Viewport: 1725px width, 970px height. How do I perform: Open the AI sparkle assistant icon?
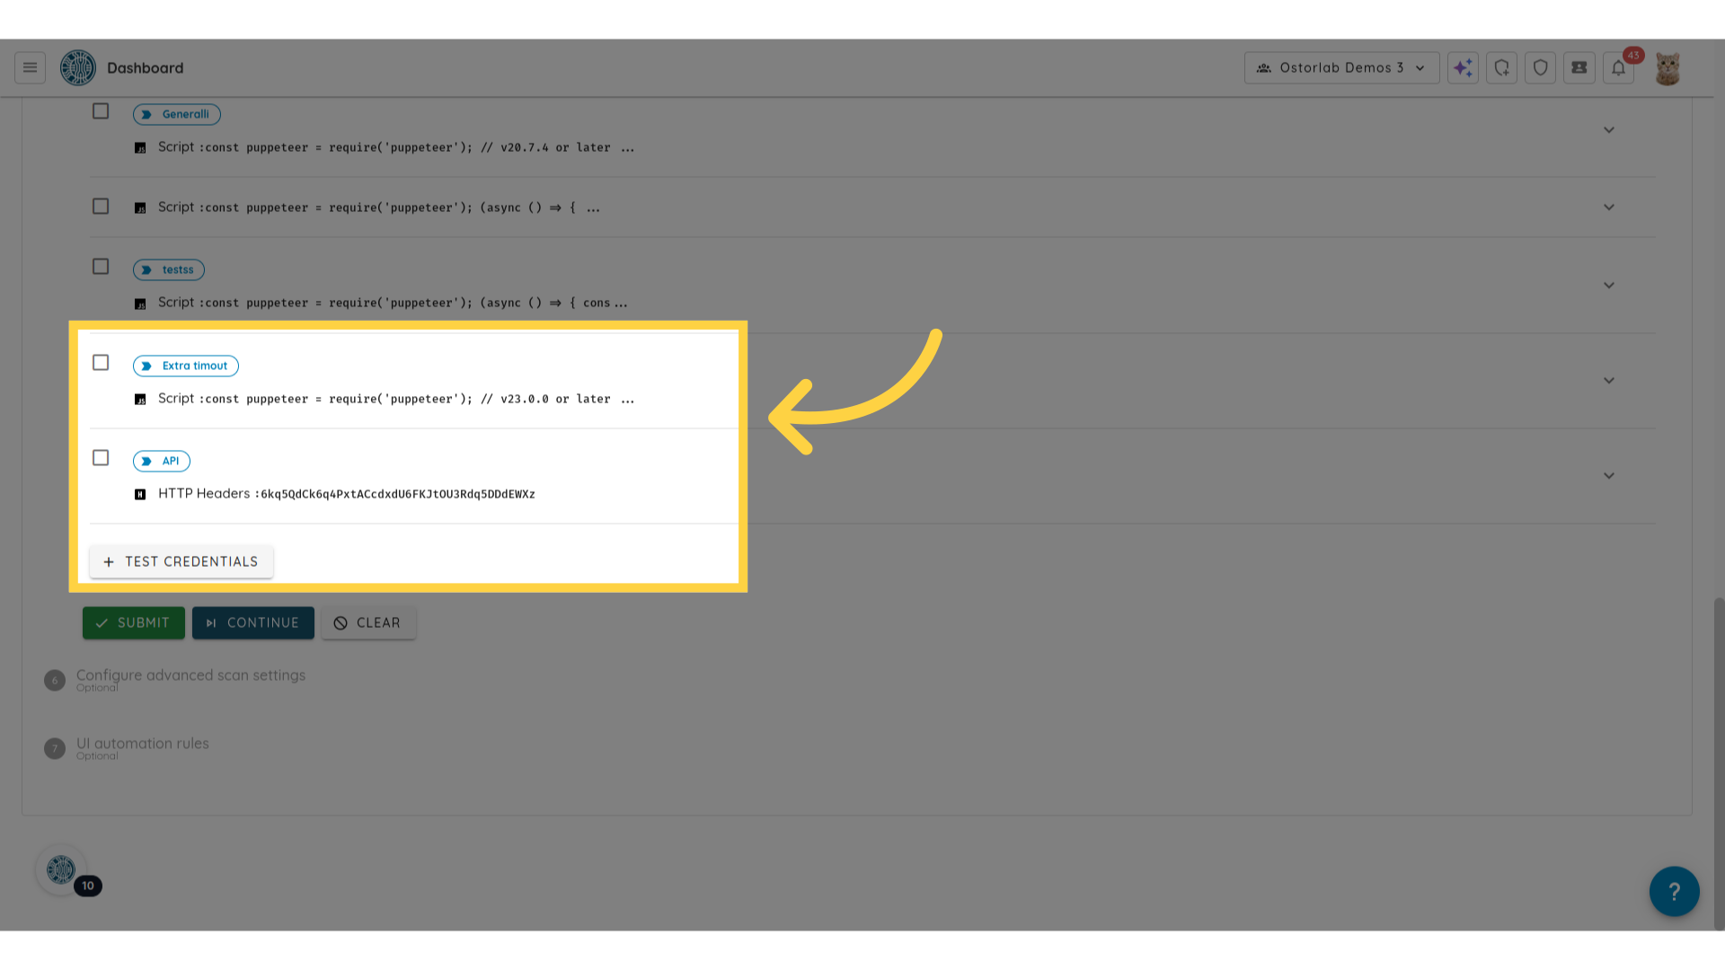coord(1463,67)
